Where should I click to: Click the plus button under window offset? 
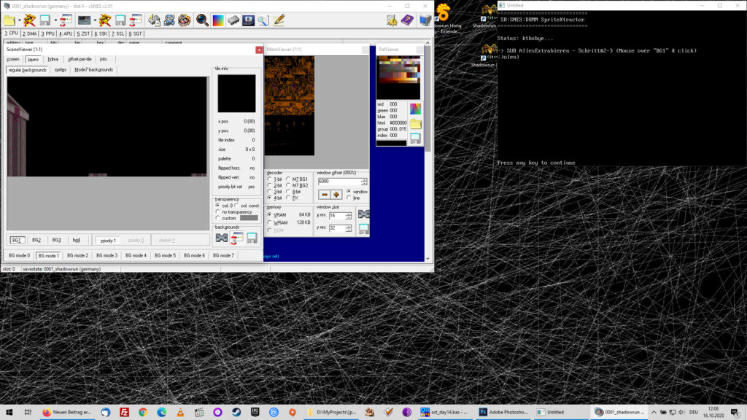tap(336, 195)
